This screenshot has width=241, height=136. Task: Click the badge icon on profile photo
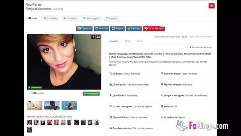click(x=93, y=37)
